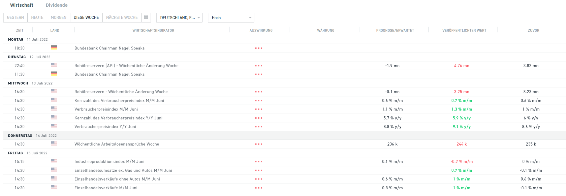
Task: Click US flag in Verbraucherpreisindex Y/Y Juni row
Action: click(x=54, y=126)
